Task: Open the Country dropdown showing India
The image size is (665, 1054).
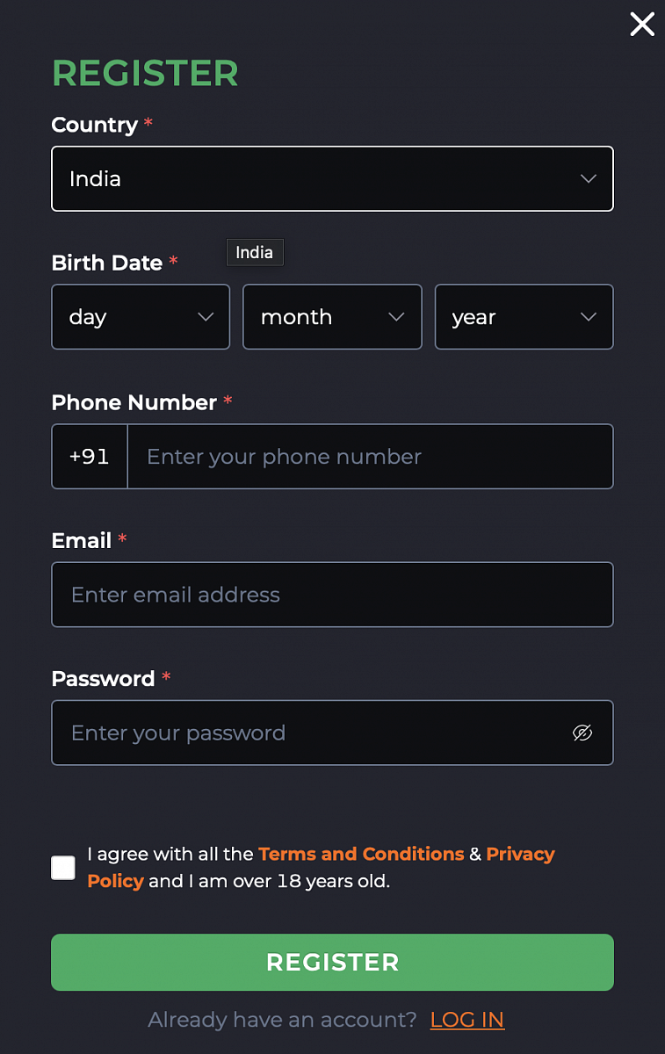Action: [332, 179]
